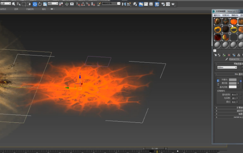Expand Extended Parameters rollout

click(229, 107)
